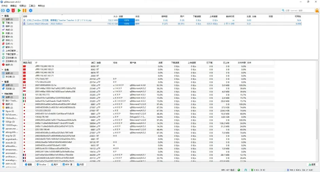Open the 编辑 menu
The height and width of the screenshot is (172, 320).
(x=14, y=6)
